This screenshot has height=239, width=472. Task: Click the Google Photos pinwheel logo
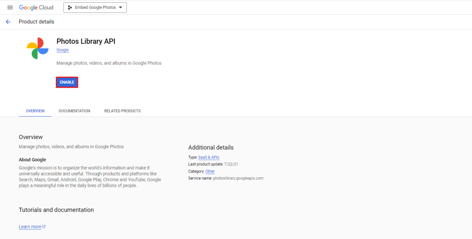(x=38, y=48)
